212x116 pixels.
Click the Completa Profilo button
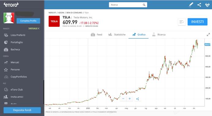(28, 21)
